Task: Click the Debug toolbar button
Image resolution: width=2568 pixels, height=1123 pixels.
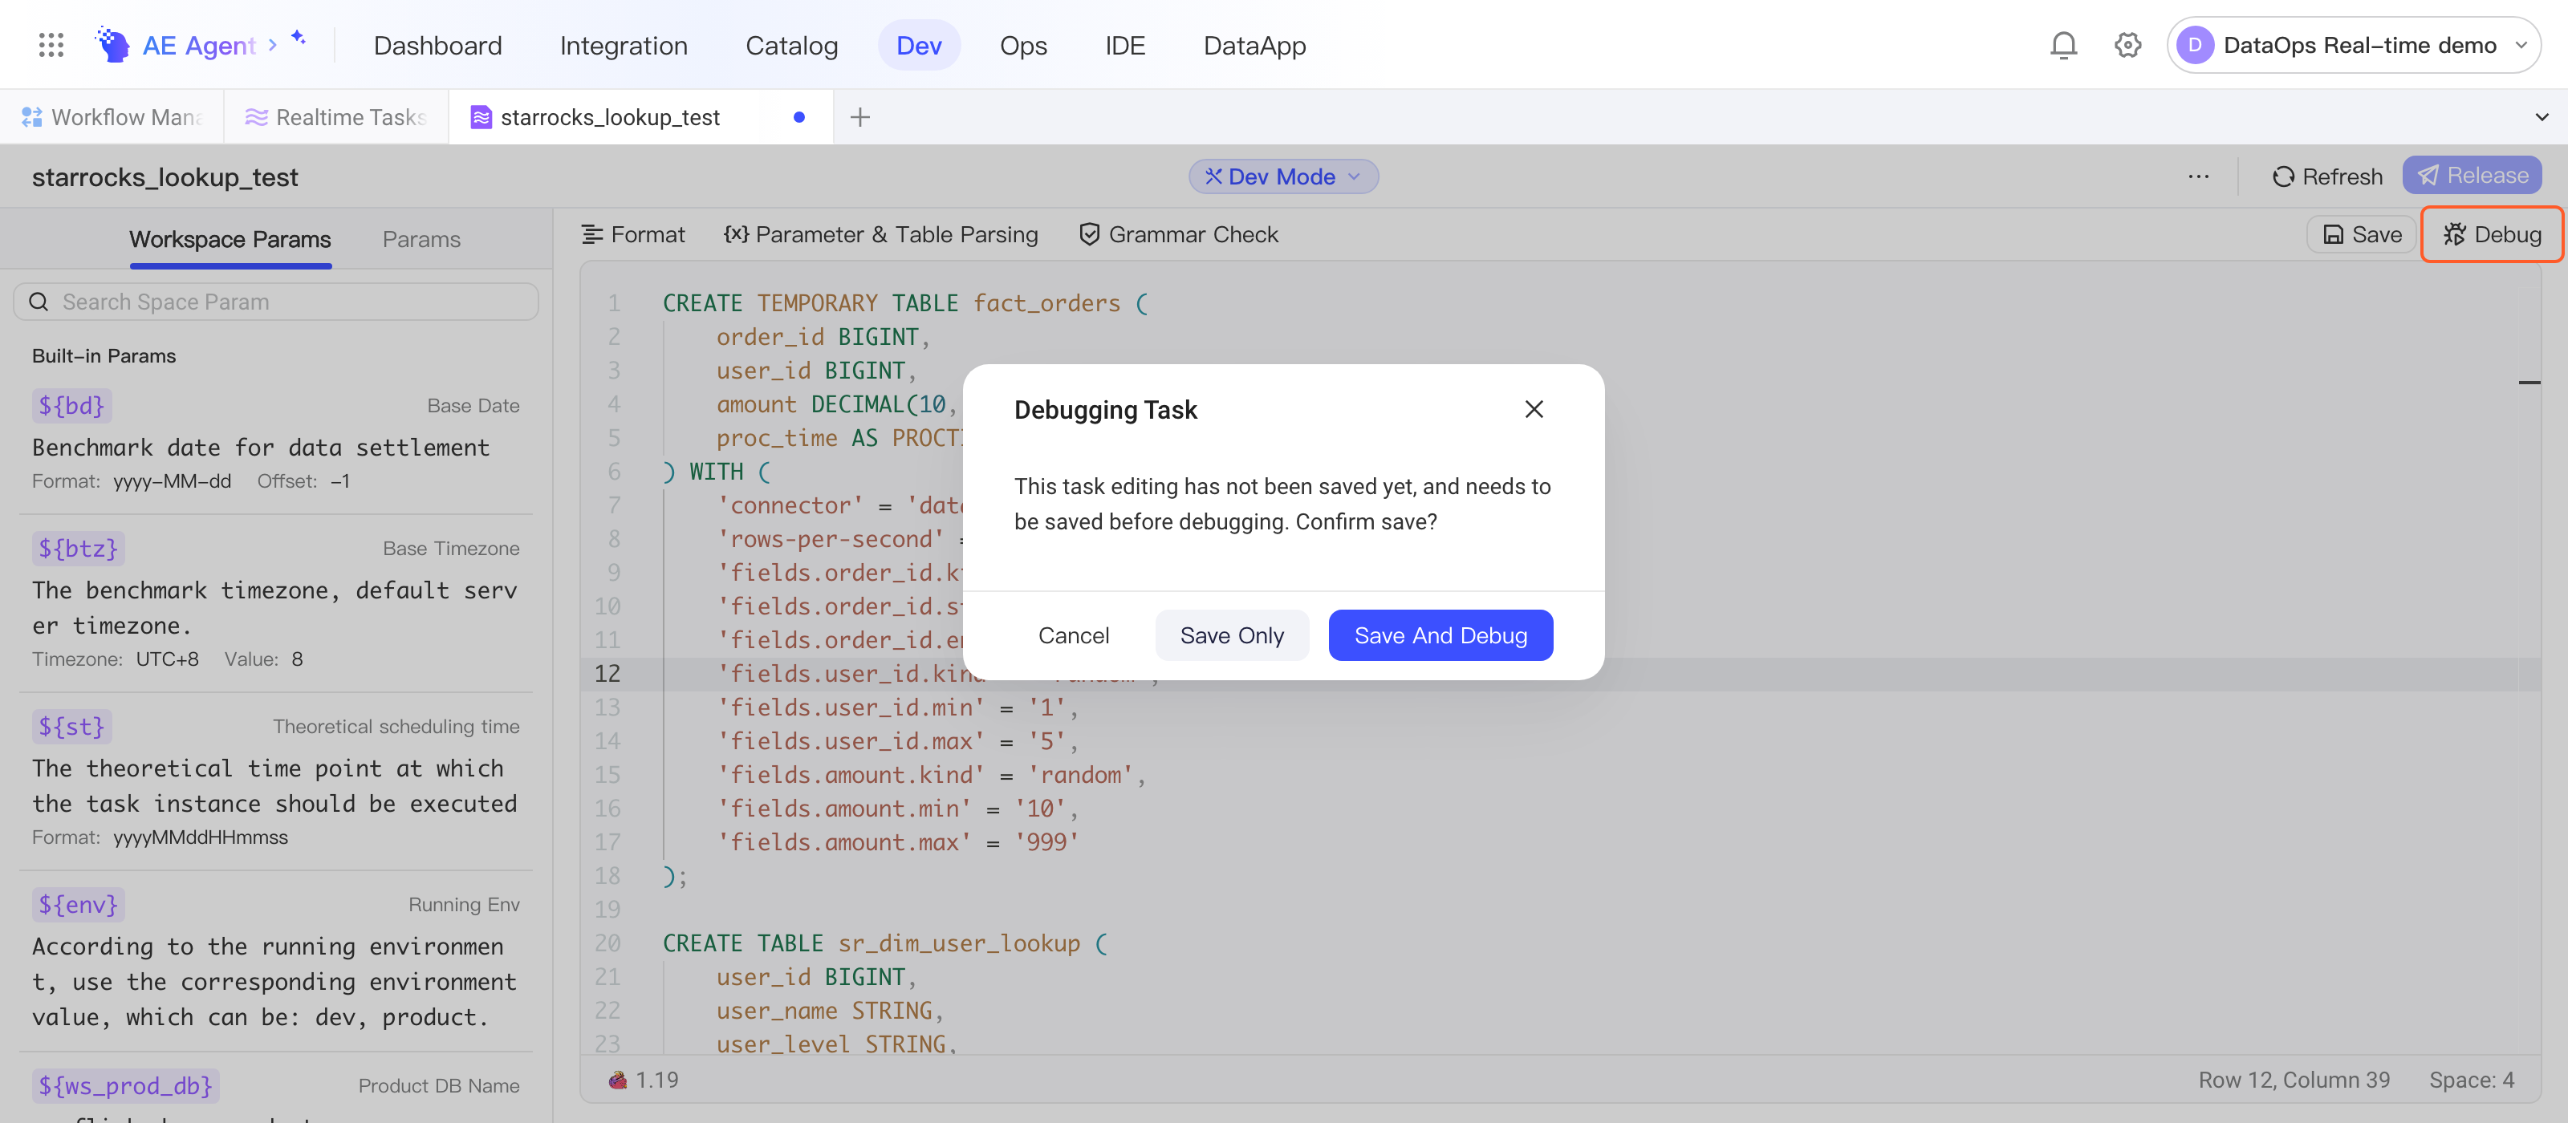Action: 2491,234
